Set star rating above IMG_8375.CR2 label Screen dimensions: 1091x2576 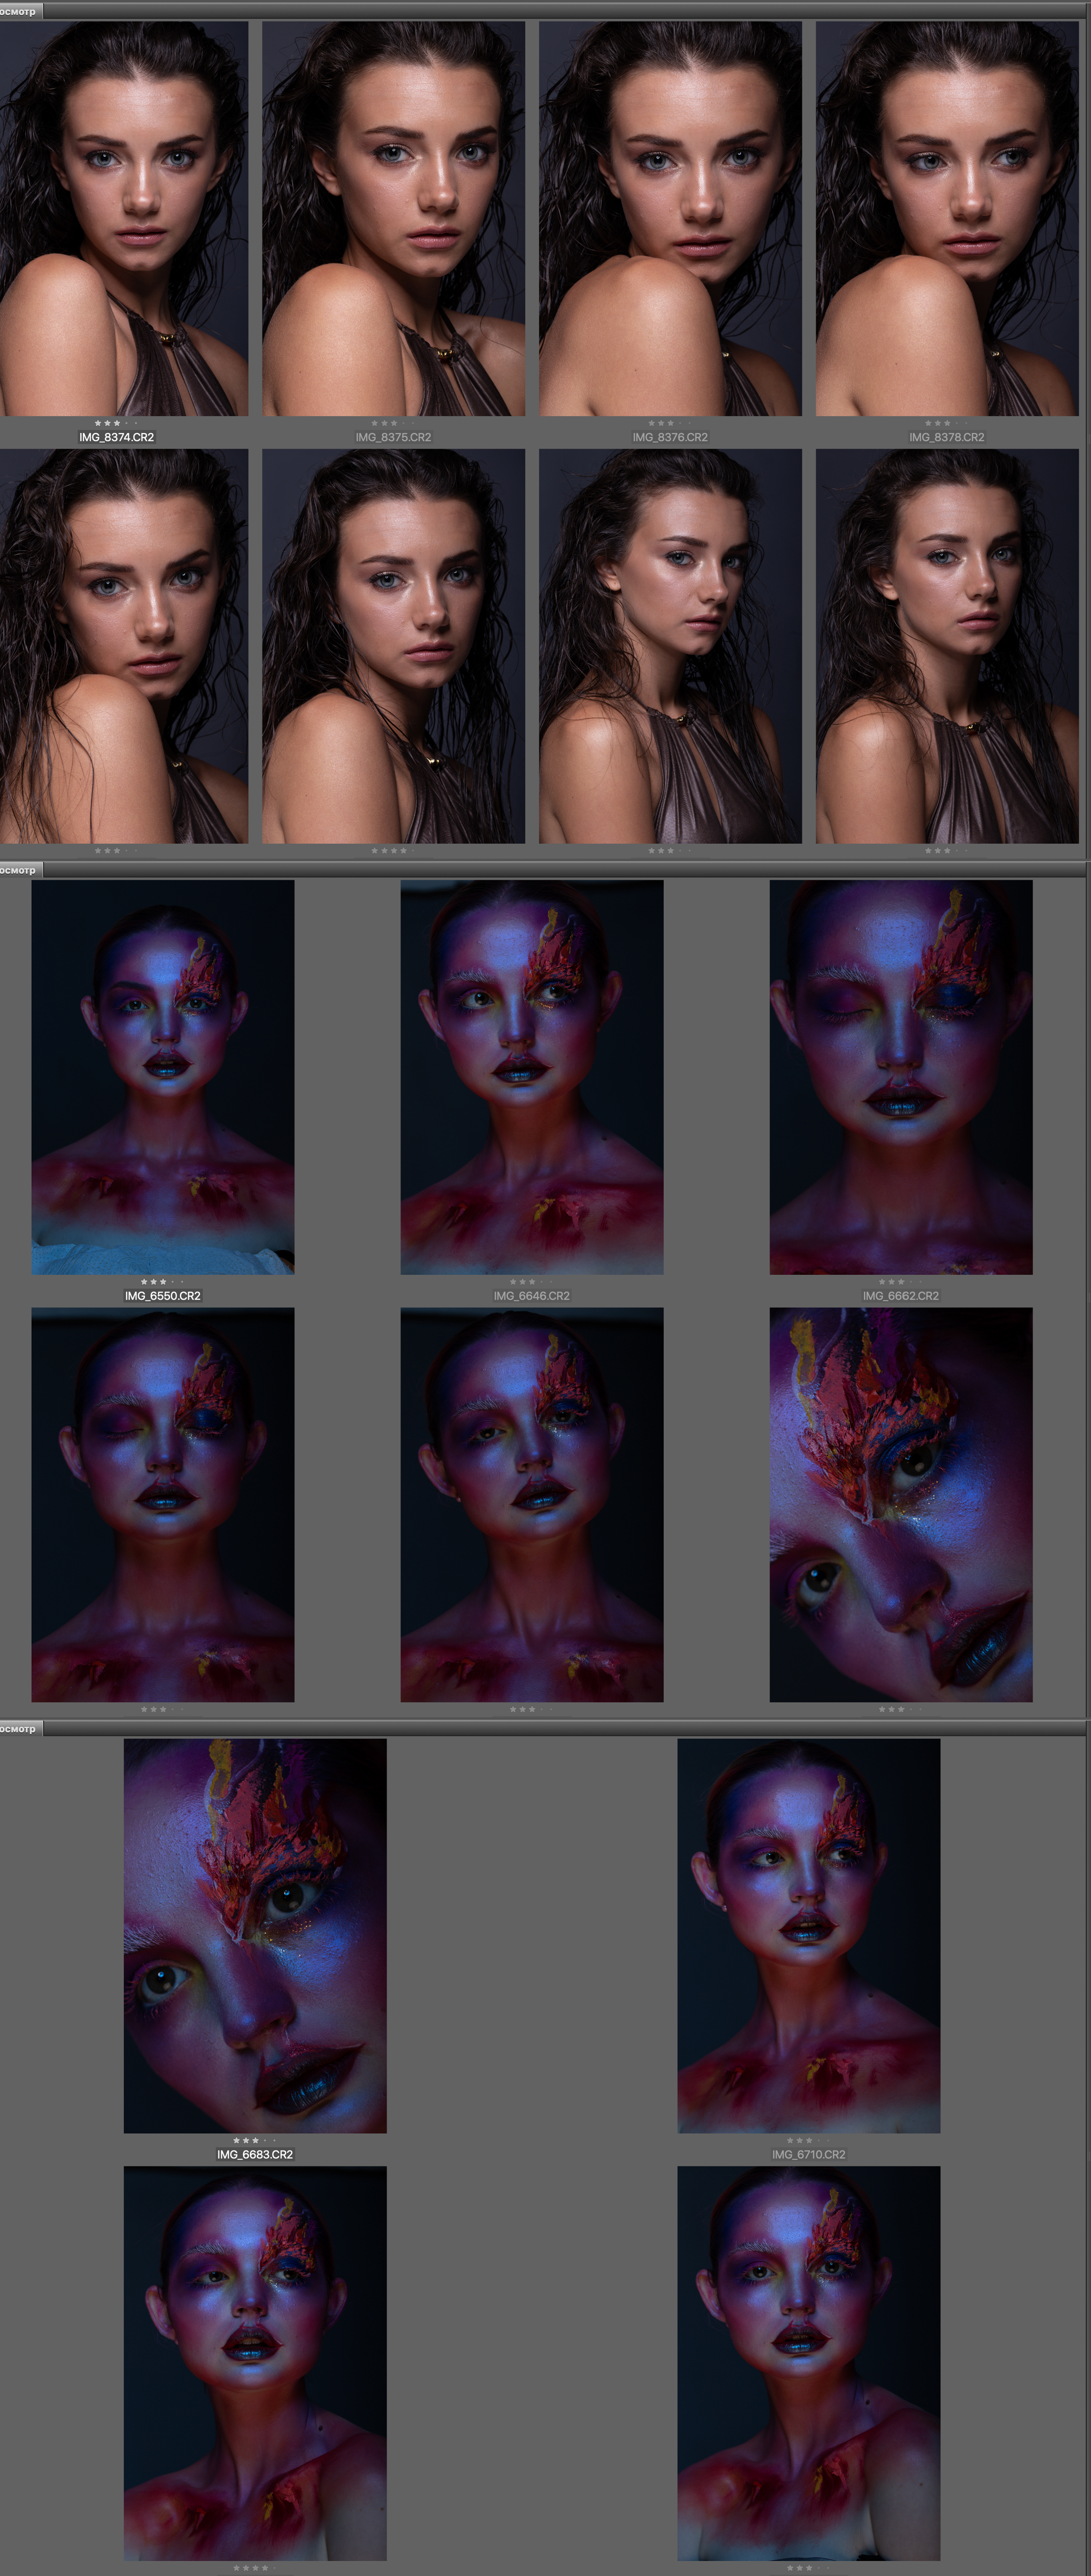tap(393, 423)
